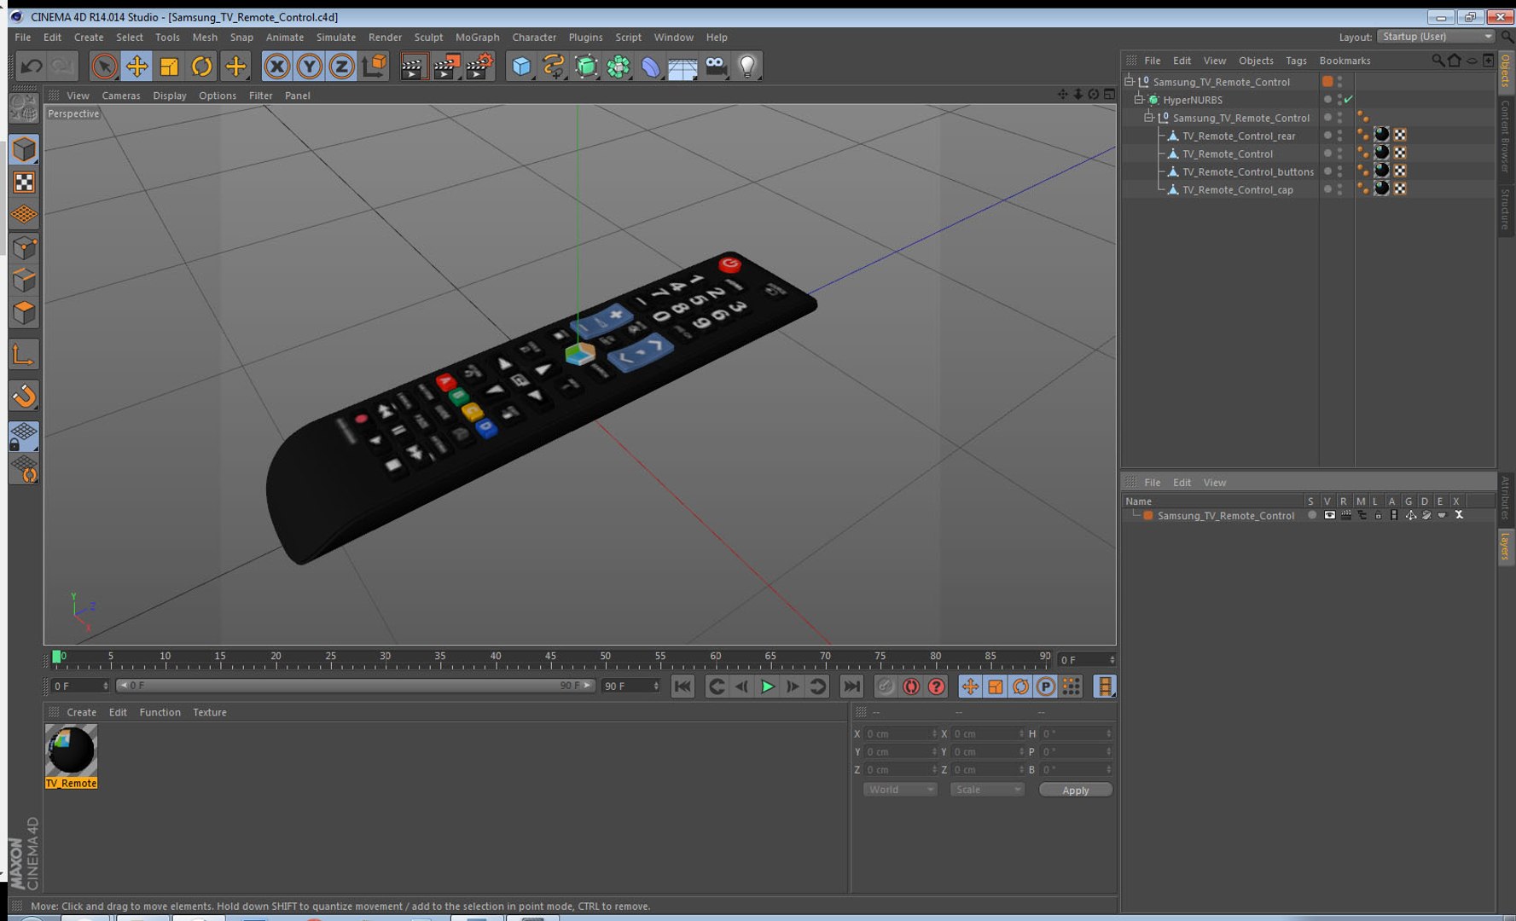Switch to Texture mode

24,182
